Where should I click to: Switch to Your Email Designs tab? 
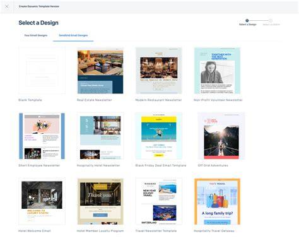click(x=35, y=35)
